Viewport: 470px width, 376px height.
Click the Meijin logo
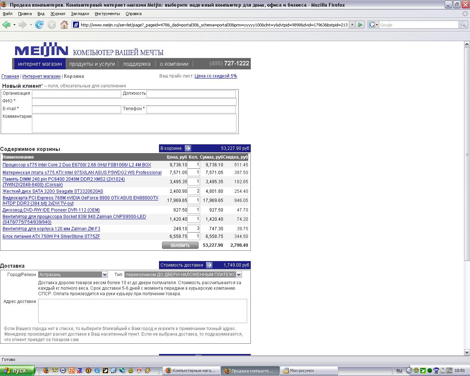pyautogui.click(x=41, y=50)
